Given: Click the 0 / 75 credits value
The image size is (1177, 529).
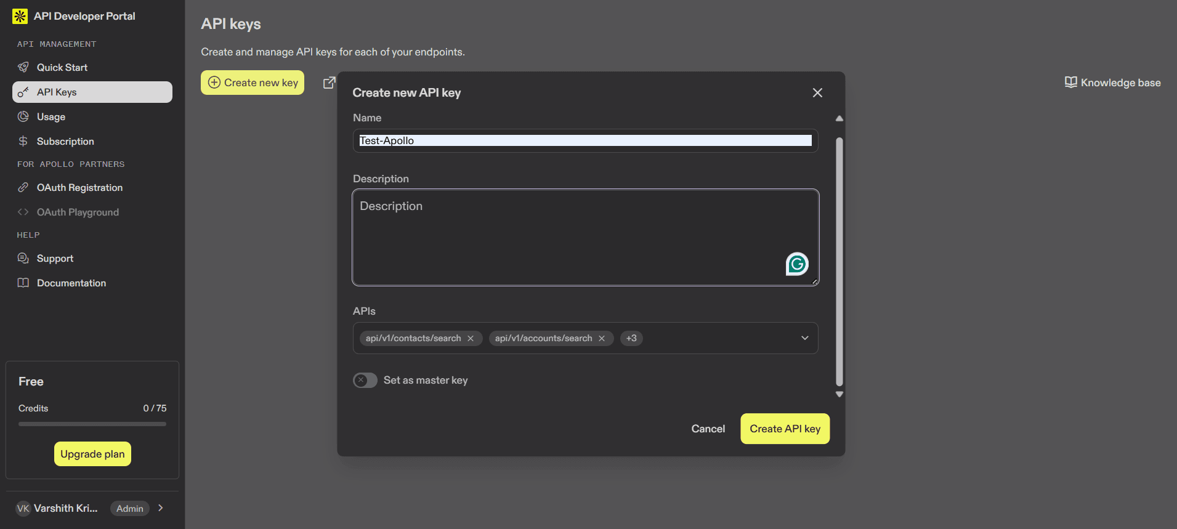Looking at the screenshot, I should click(x=155, y=408).
